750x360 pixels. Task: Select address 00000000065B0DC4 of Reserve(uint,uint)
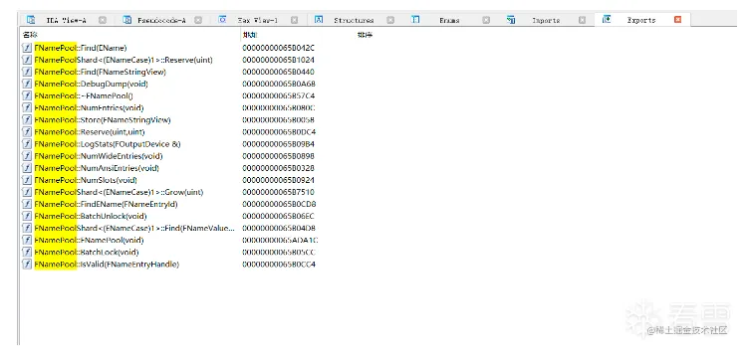point(279,132)
